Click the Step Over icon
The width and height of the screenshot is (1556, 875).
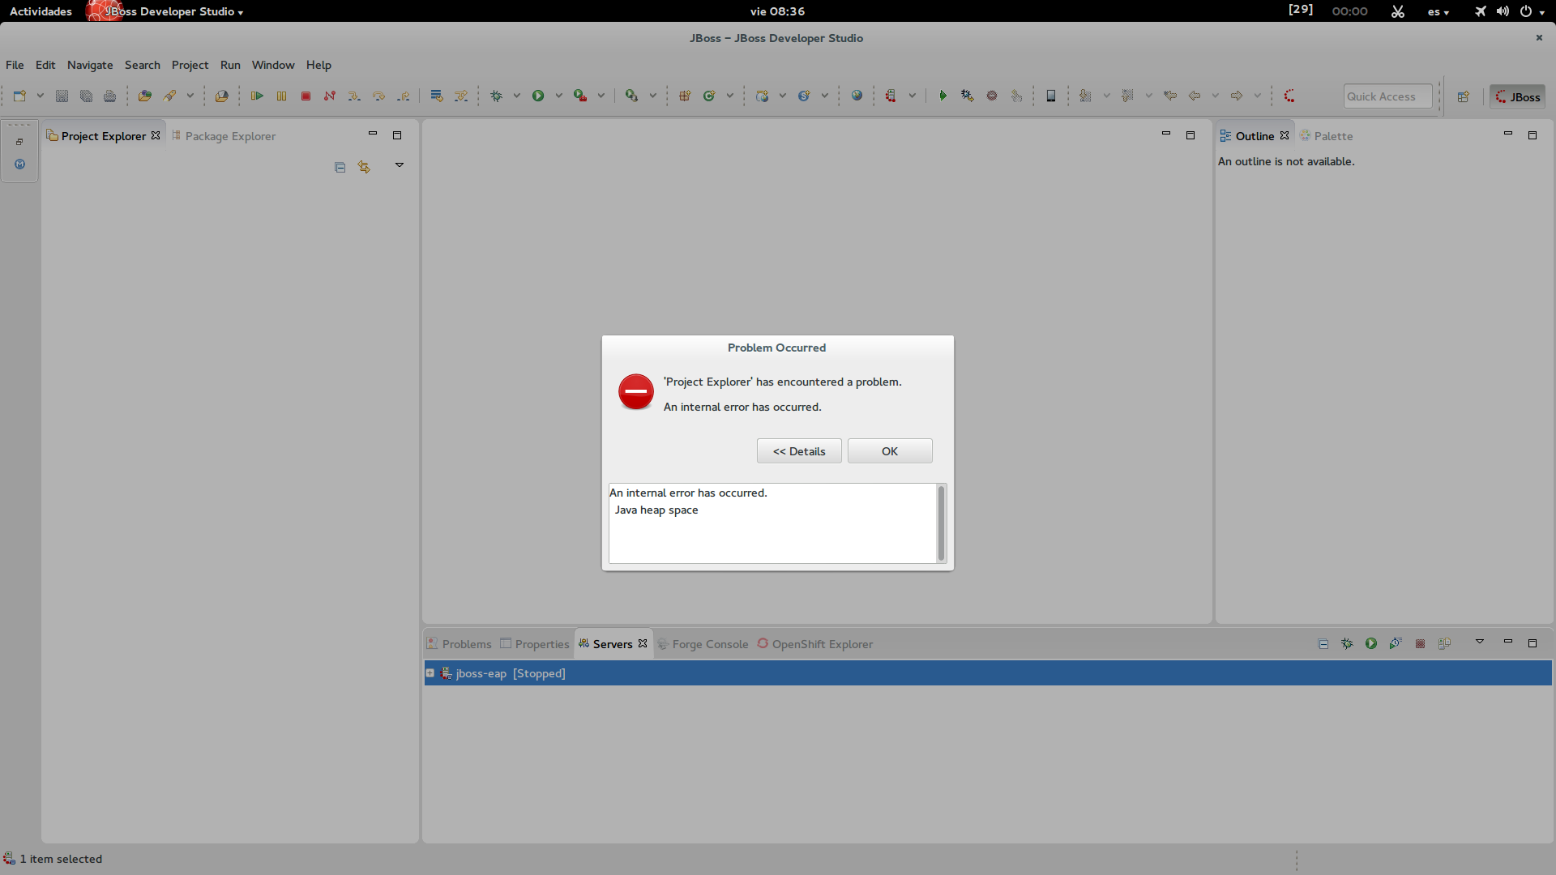[x=378, y=96]
